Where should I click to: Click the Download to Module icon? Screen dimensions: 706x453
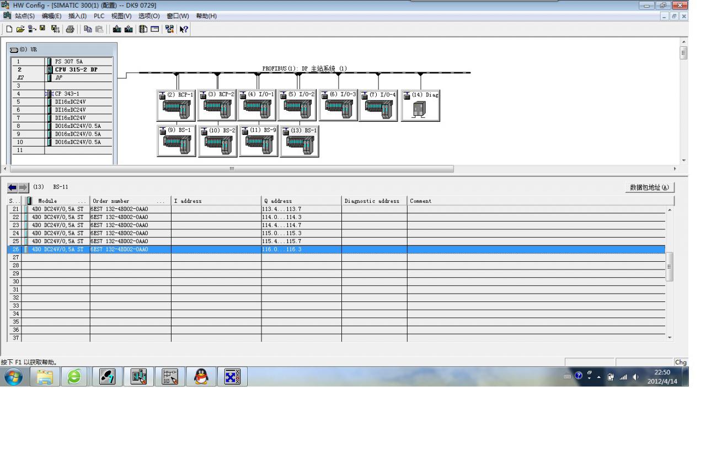coord(117,29)
